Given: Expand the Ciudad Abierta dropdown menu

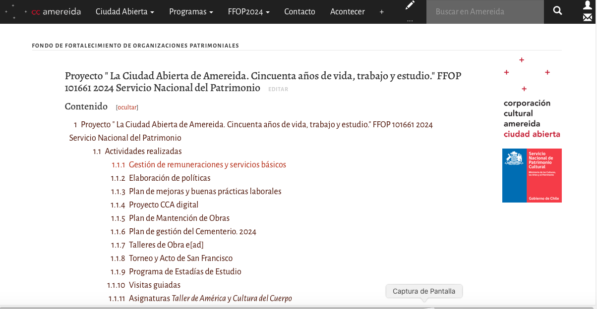Looking at the screenshot, I should (124, 12).
